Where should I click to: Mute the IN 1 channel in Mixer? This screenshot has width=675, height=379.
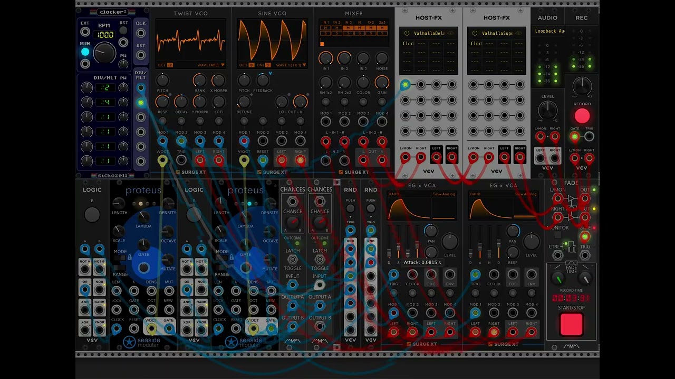325,27
